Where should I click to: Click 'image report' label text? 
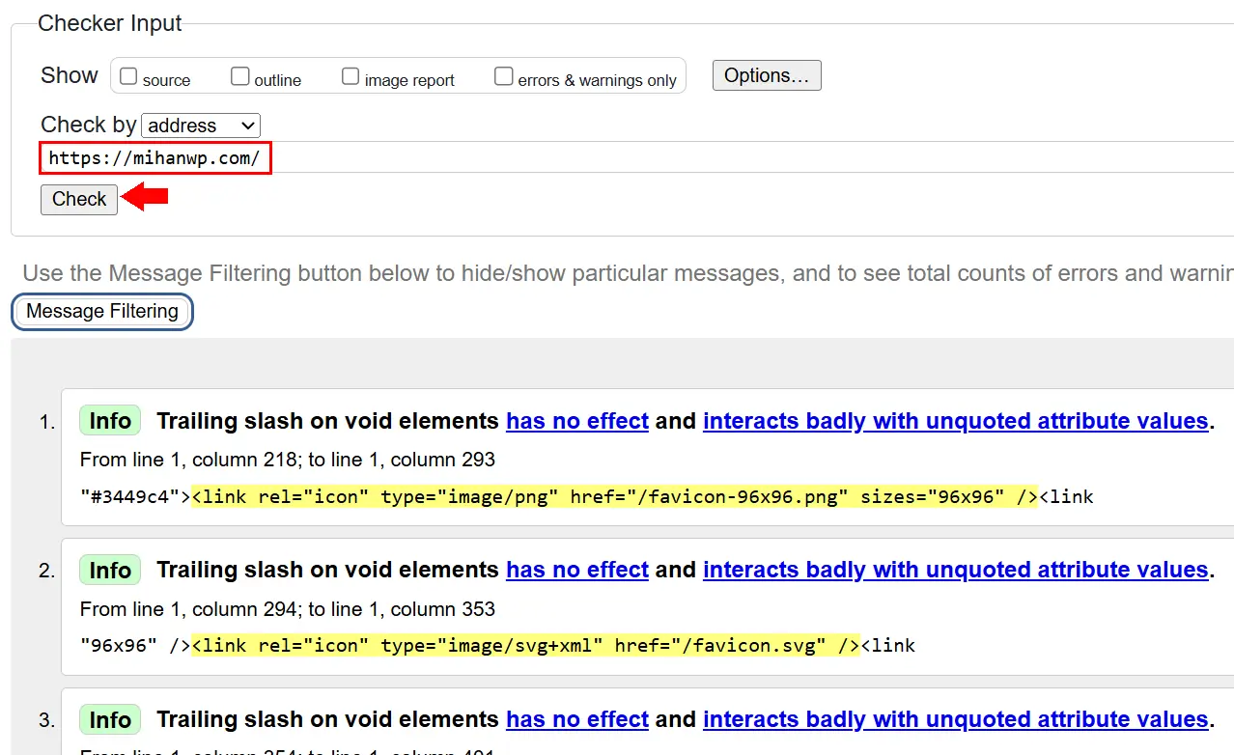click(409, 80)
